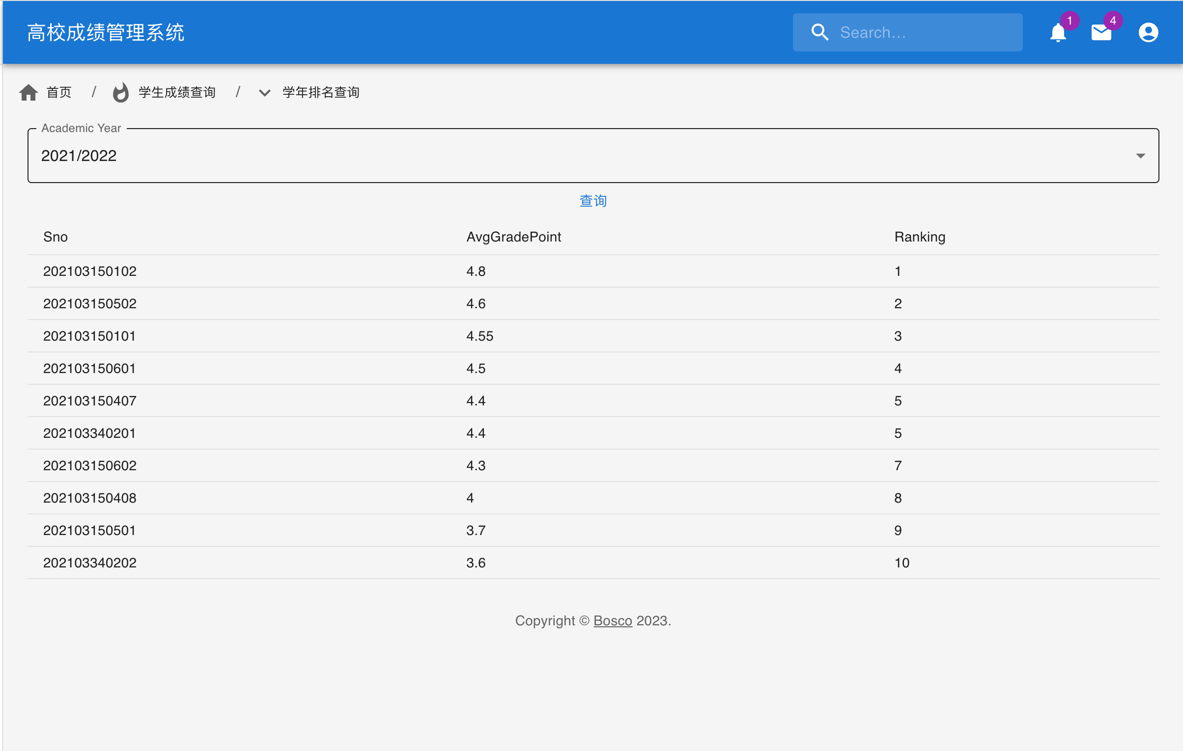Click the mail badge showing 4
1183x751 pixels.
(x=1113, y=21)
